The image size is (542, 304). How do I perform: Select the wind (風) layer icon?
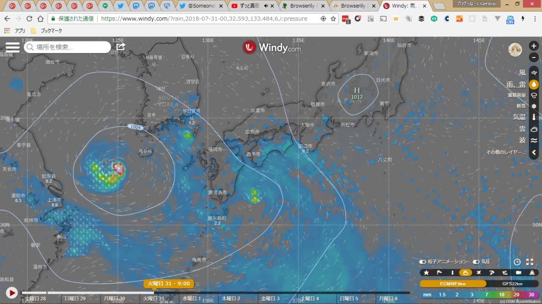[x=534, y=73]
